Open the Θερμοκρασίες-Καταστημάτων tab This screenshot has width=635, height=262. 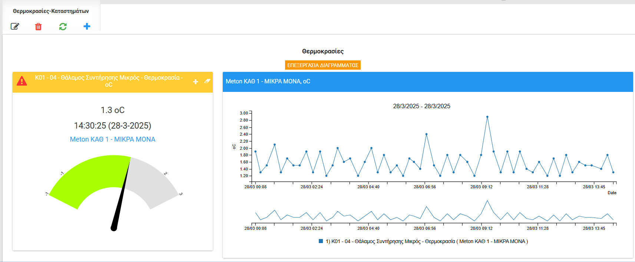(x=51, y=11)
